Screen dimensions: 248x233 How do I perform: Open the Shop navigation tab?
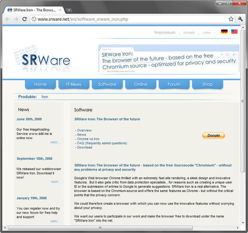(x=207, y=84)
